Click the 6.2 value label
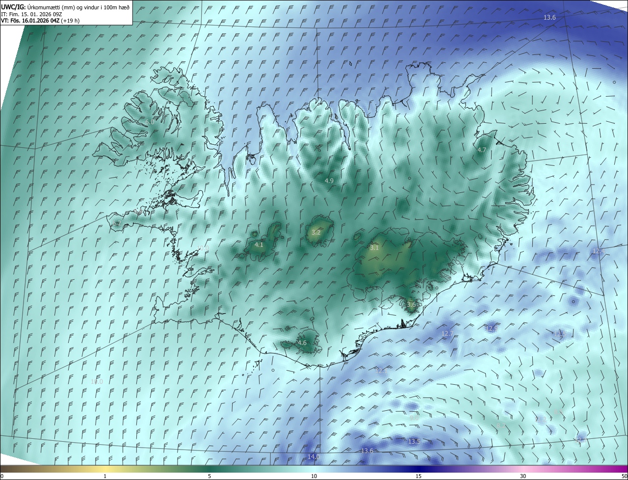The image size is (628, 480). 117,224
